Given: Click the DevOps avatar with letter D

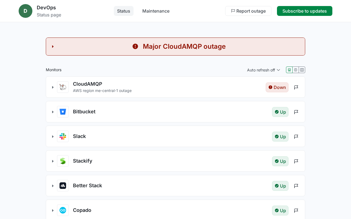Looking at the screenshot, I should [x=26, y=11].
